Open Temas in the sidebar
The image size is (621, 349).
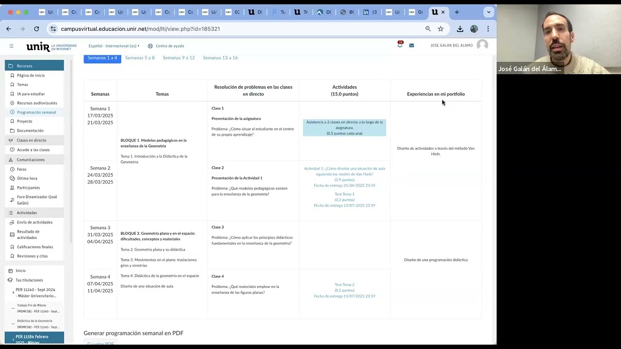click(22, 85)
